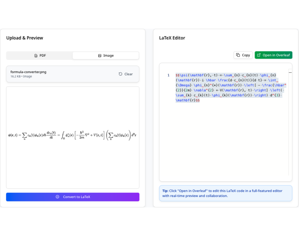299x229 pixels.
Task: Click the editor's vertical scrollbar on the right
Action: [x=290, y=123]
